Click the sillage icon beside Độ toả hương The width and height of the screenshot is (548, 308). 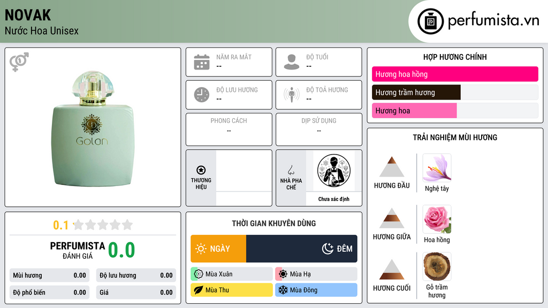pos(292,95)
